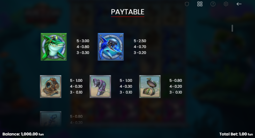Click the faded anchor symbol
The width and height of the screenshot is (255, 138).
tap(50, 119)
